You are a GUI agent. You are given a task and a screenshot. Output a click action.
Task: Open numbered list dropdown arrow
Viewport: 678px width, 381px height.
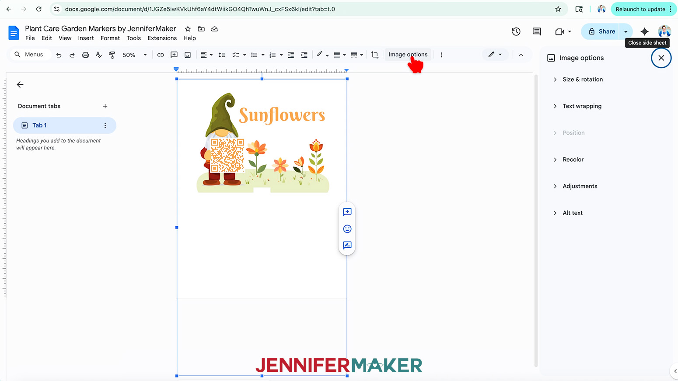tap(281, 55)
